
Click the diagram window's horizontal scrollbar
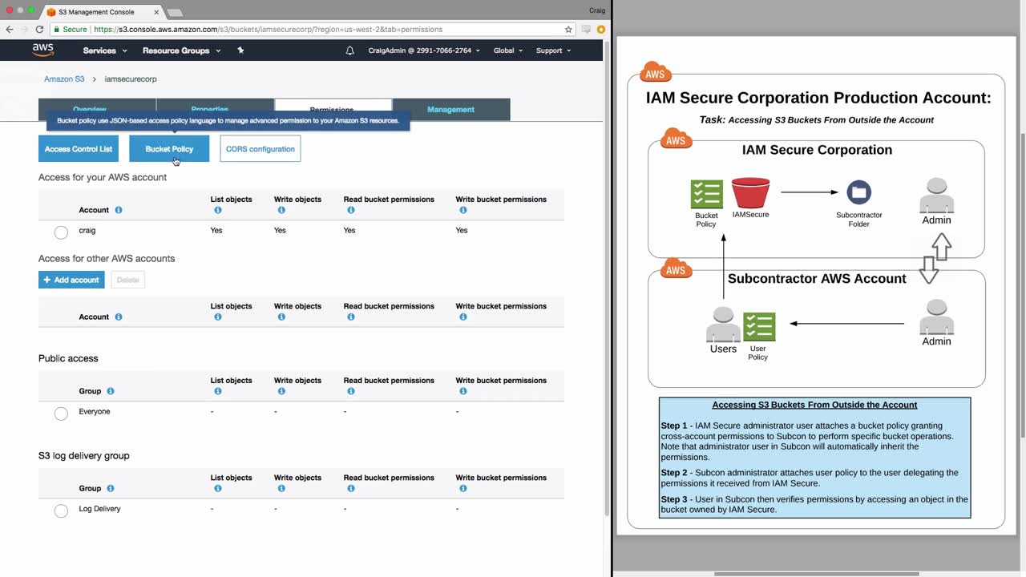click(816, 573)
